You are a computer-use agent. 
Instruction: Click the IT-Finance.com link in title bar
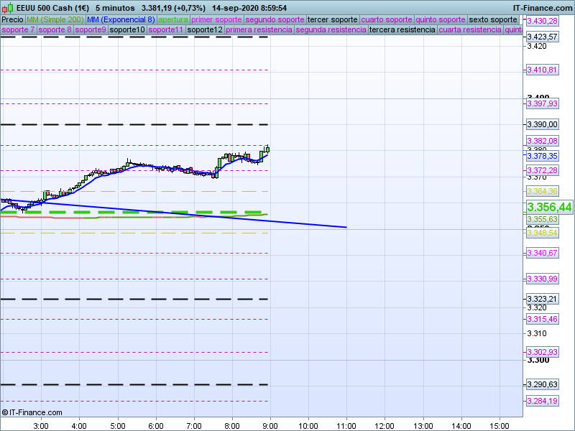coord(543,7)
